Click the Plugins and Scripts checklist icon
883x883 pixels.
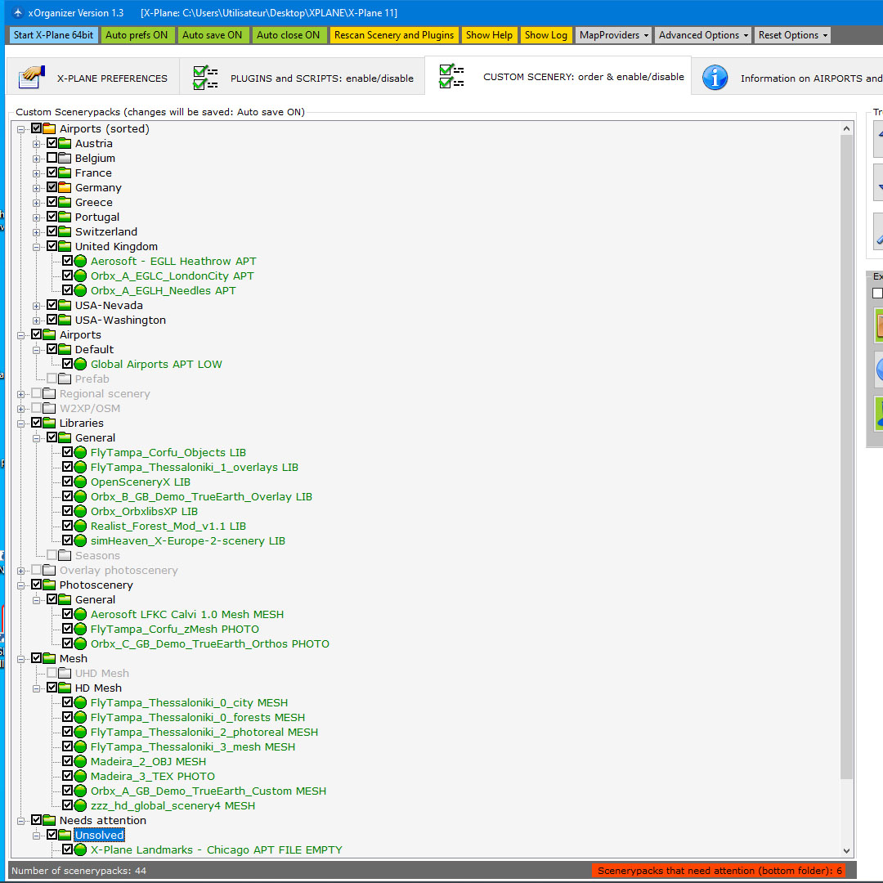(x=205, y=78)
